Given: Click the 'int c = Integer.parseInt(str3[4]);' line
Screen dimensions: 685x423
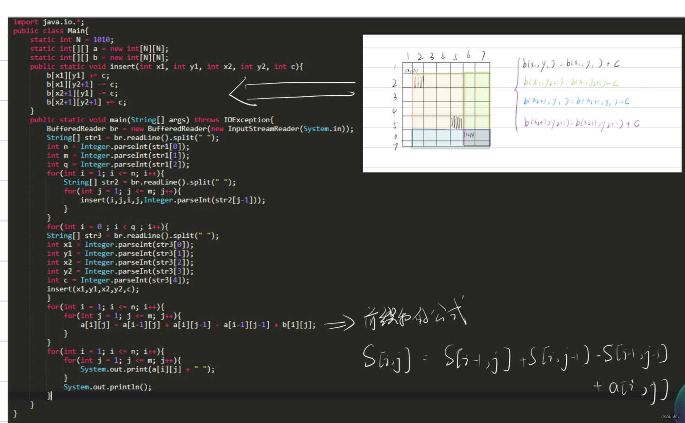Looking at the screenshot, I should (x=118, y=280).
